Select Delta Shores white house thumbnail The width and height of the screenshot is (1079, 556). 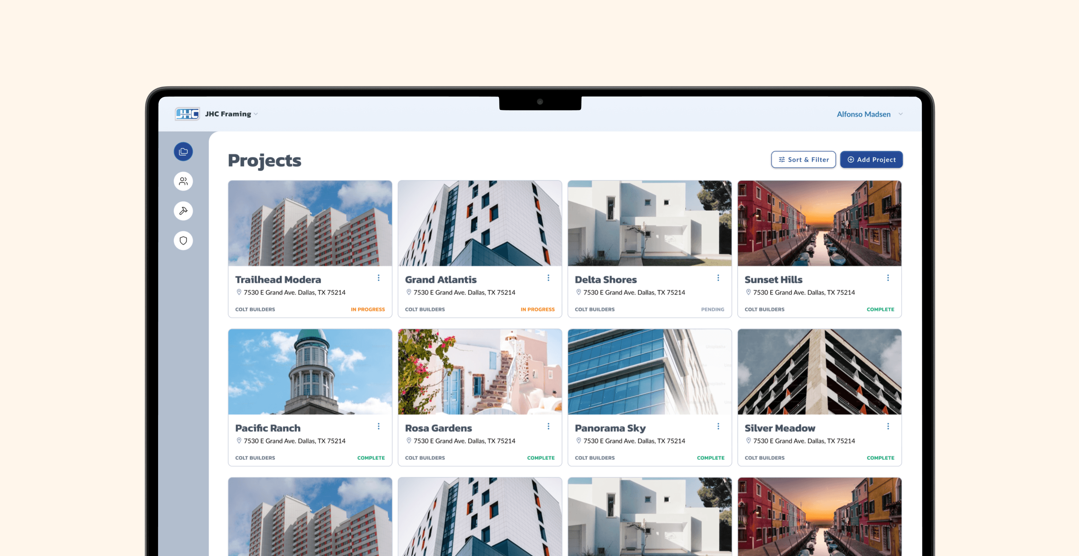(x=650, y=223)
